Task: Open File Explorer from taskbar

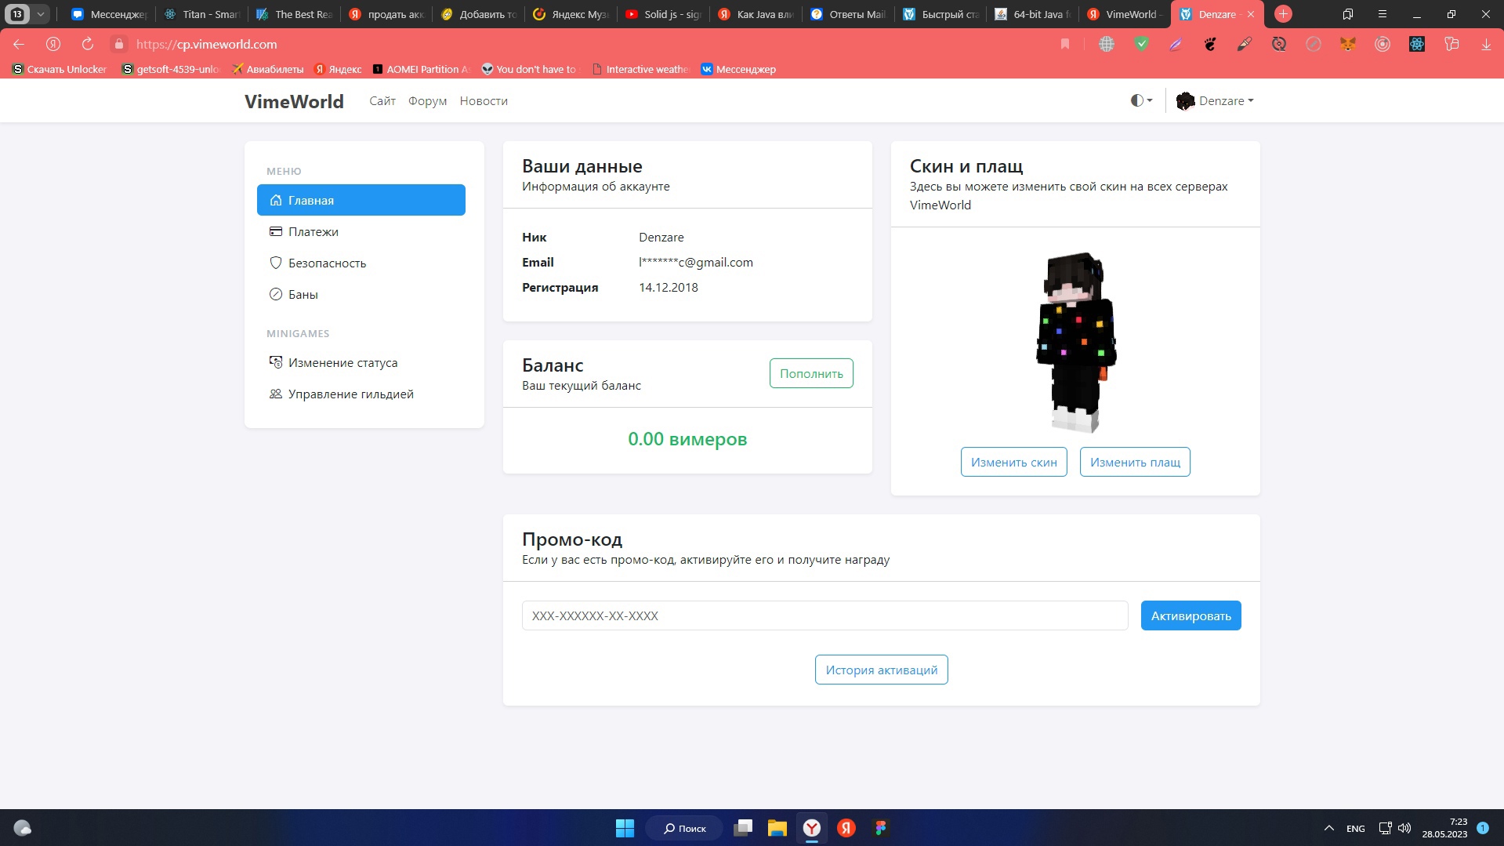Action: pyautogui.click(x=777, y=828)
